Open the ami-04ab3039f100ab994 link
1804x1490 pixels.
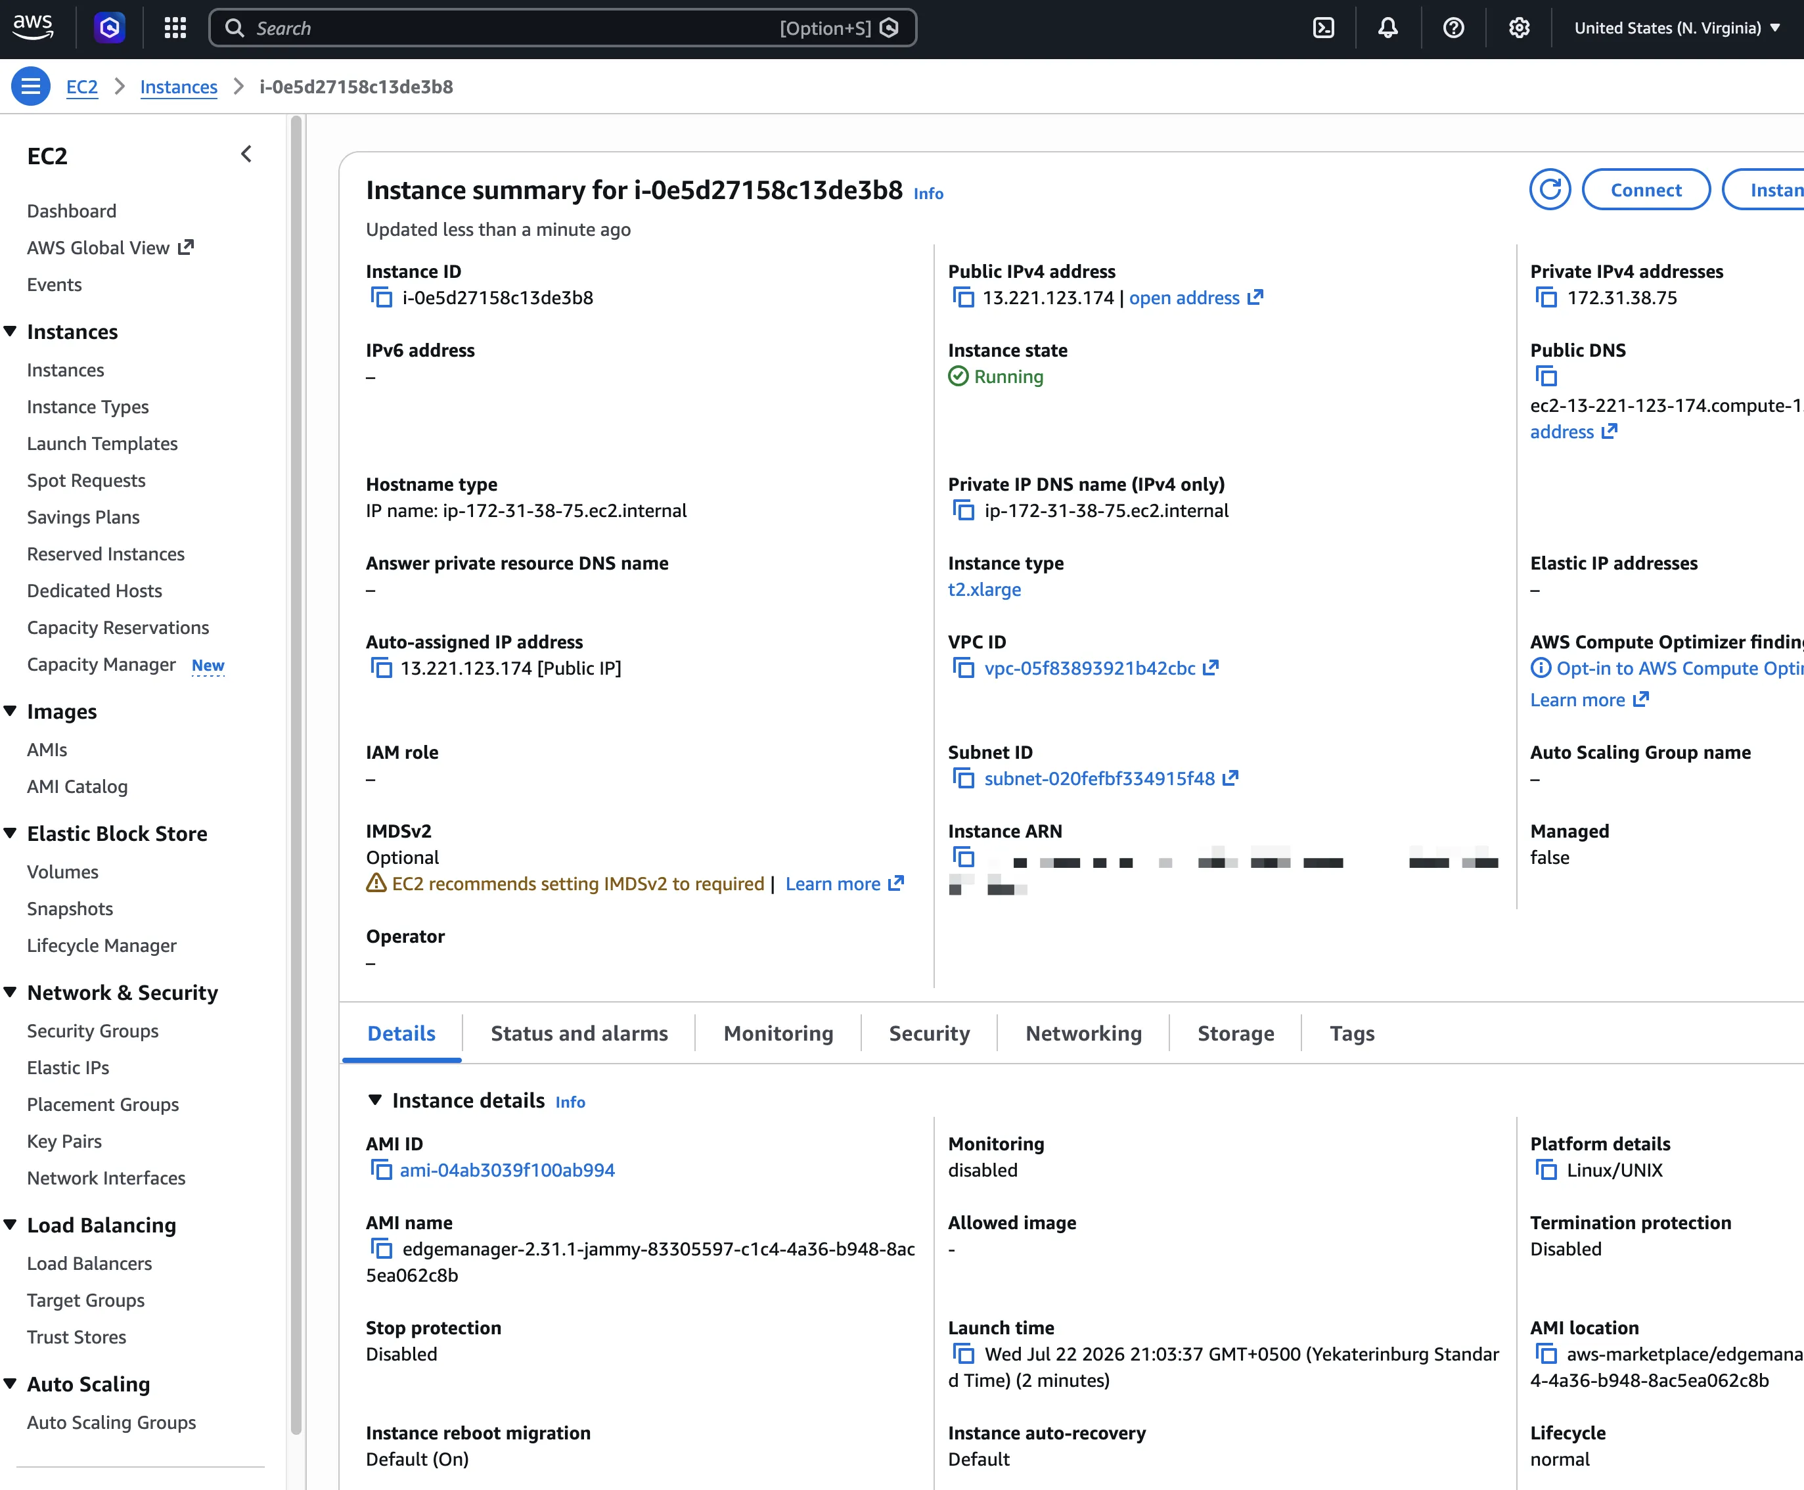(x=507, y=1170)
